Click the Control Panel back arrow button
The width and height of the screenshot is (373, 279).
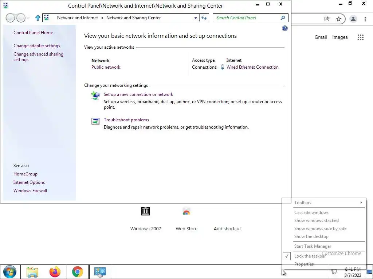[10, 18]
